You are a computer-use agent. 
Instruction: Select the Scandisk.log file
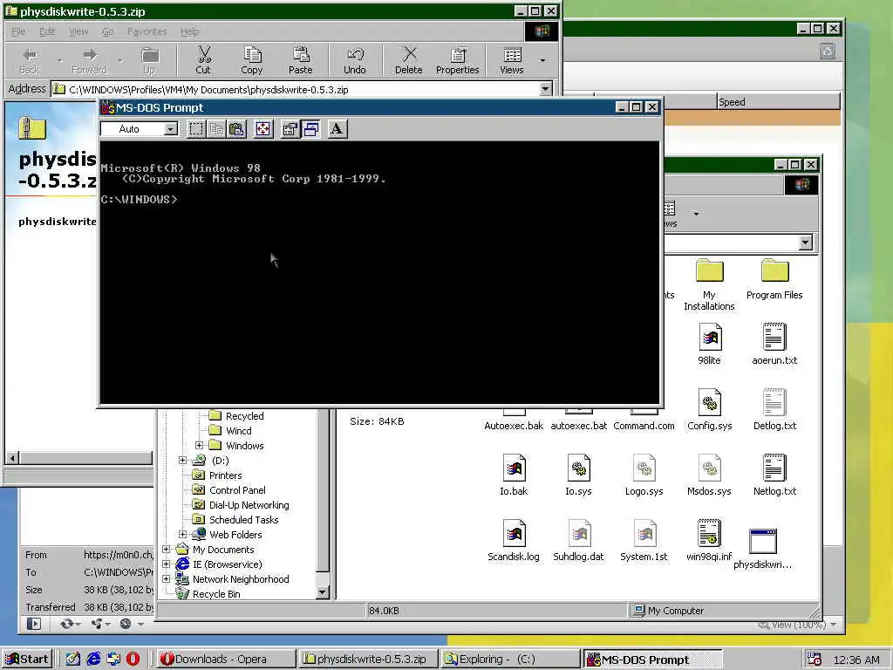coord(514,540)
